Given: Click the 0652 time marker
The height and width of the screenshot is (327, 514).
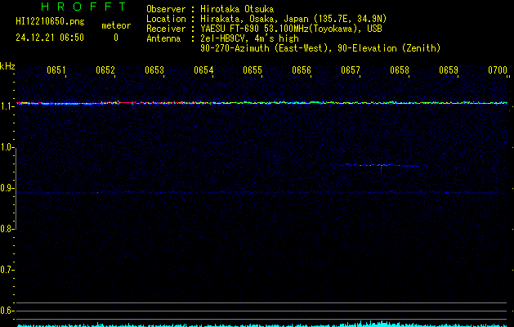Looking at the screenshot, I should (105, 70).
